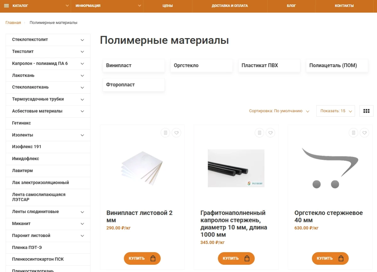Screen dimensions: 377x272
Task: Open the hamburger Каталог menu icon
Action: pos(6,6)
